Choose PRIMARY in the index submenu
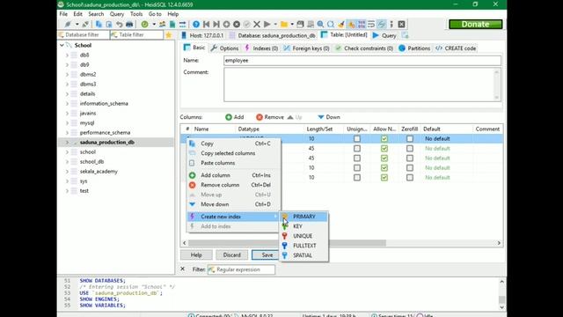563x317 pixels. [303, 217]
